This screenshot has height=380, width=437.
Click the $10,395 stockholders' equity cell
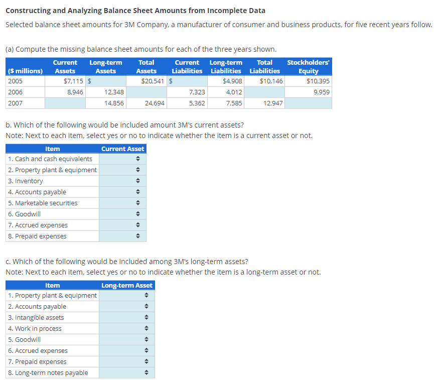tap(308, 81)
